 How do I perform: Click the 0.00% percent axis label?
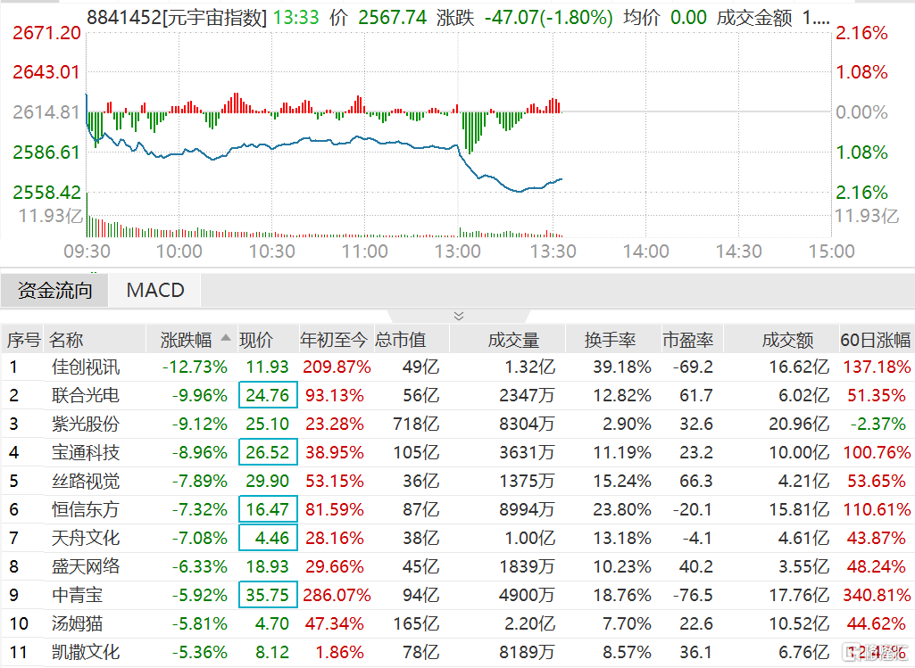[861, 111]
